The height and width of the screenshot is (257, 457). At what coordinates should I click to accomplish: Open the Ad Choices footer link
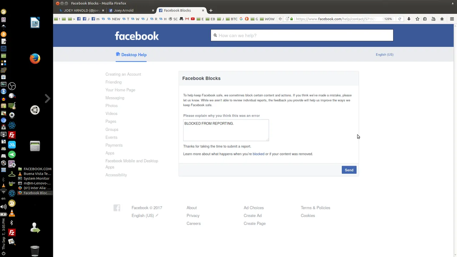tap(254, 208)
